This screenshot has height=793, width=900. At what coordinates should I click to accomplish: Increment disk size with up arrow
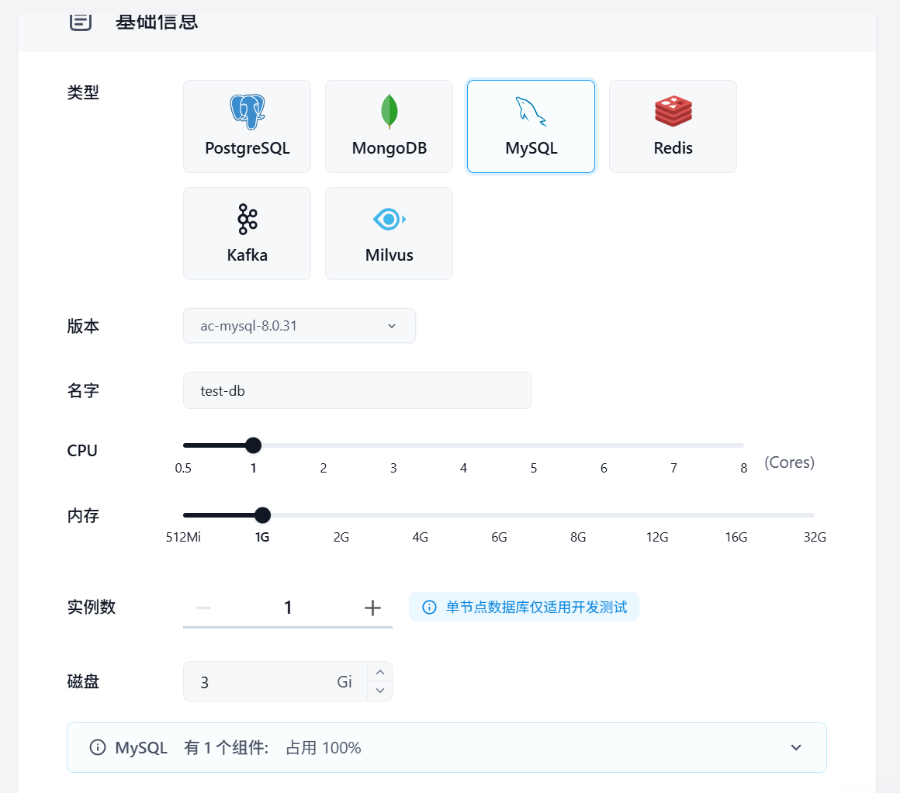(x=380, y=673)
